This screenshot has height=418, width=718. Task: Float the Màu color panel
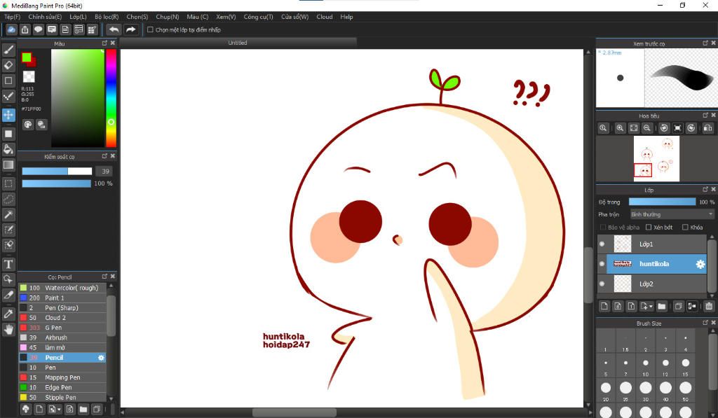pos(104,43)
